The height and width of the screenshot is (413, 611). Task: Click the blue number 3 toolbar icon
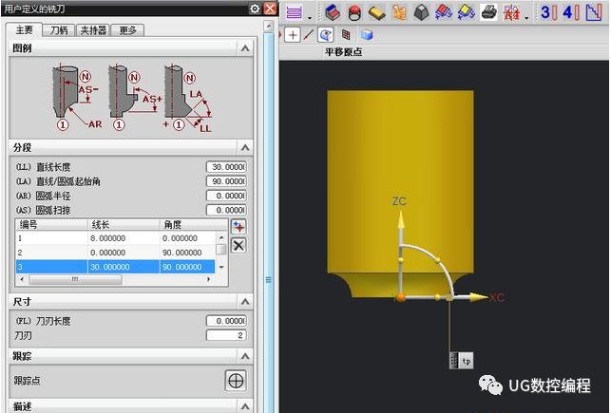click(548, 12)
